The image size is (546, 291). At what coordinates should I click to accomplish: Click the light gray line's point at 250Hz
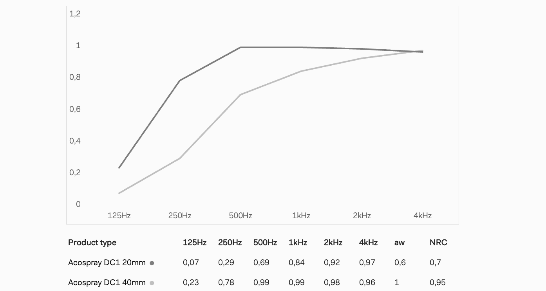pyautogui.click(x=180, y=158)
